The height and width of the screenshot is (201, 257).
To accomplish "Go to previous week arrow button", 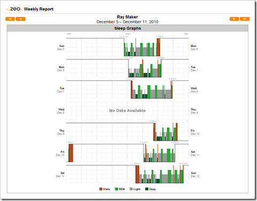I will (20, 19).
